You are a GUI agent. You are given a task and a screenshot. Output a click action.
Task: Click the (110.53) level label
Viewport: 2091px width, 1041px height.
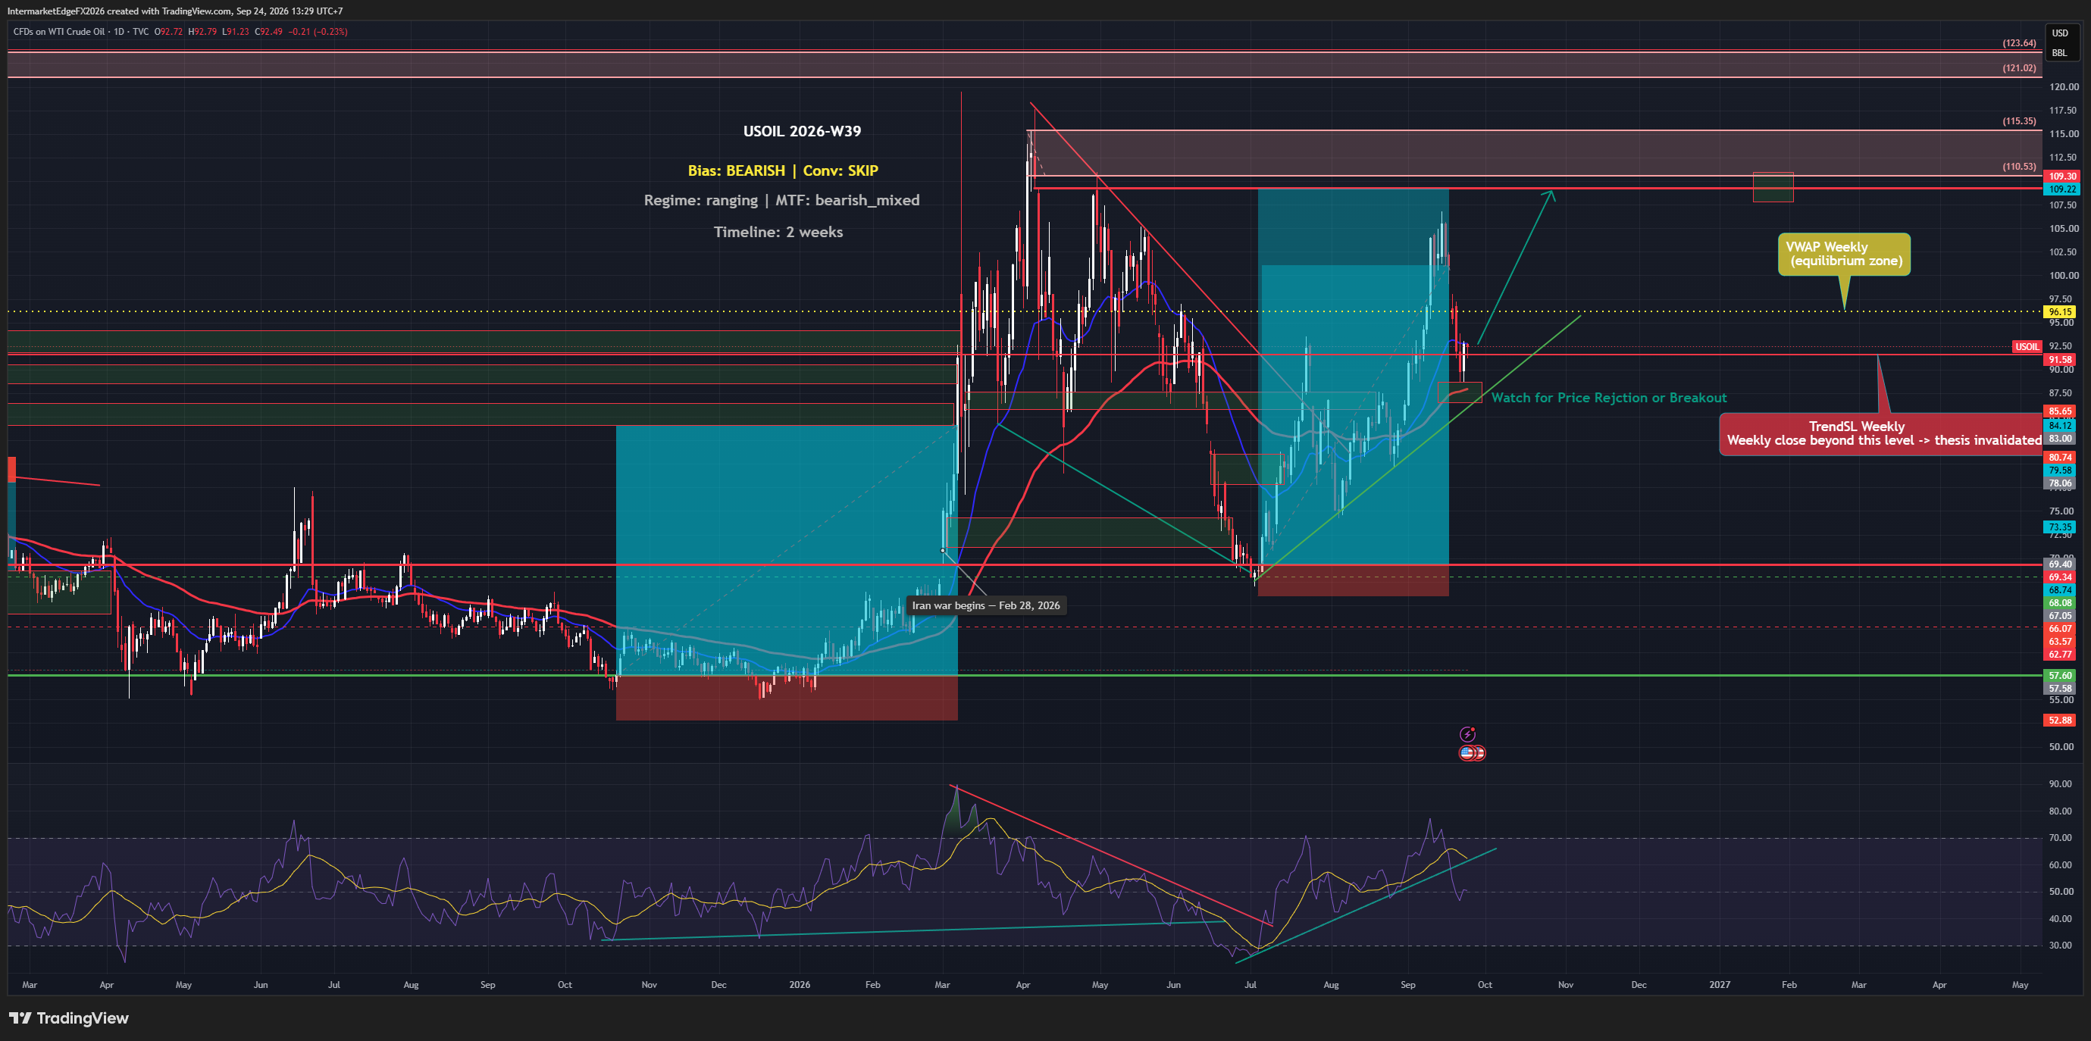(2019, 167)
